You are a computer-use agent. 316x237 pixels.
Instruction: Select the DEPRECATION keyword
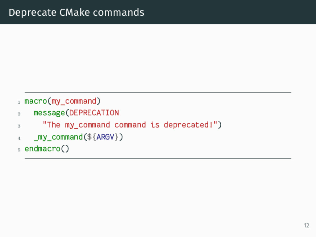coord(94,113)
